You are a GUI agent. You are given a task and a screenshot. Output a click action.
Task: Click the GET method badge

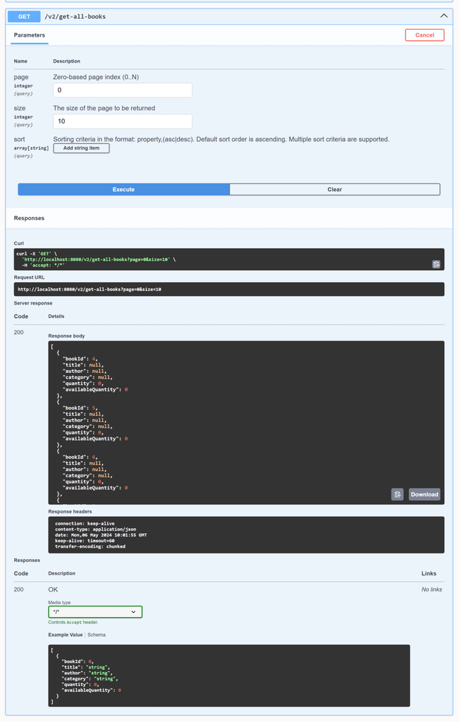(x=24, y=17)
